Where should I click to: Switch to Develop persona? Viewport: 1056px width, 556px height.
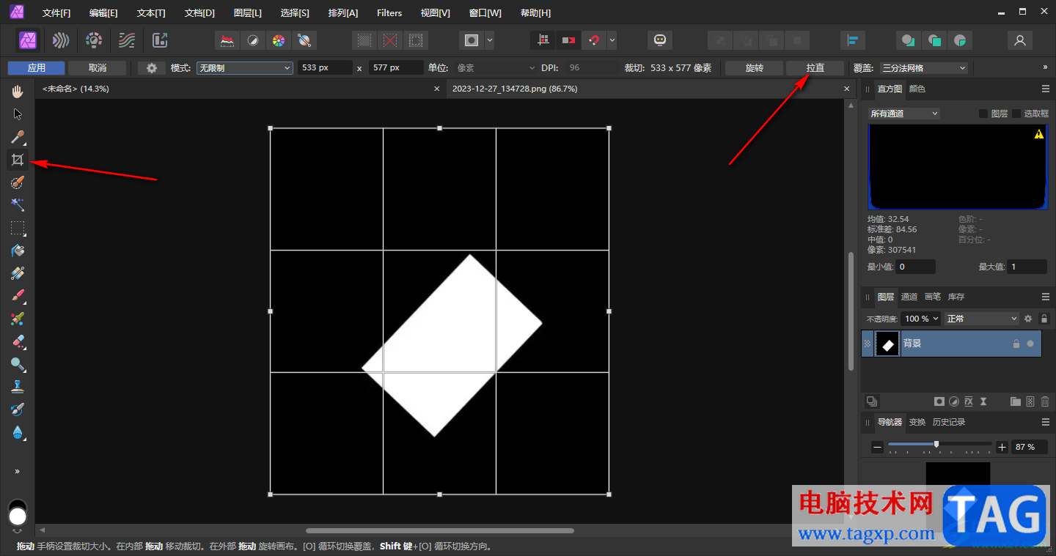click(x=94, y=40)
